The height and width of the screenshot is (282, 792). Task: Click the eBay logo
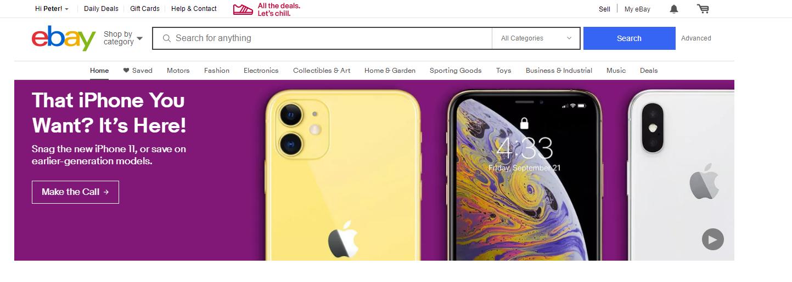[64, 38]
